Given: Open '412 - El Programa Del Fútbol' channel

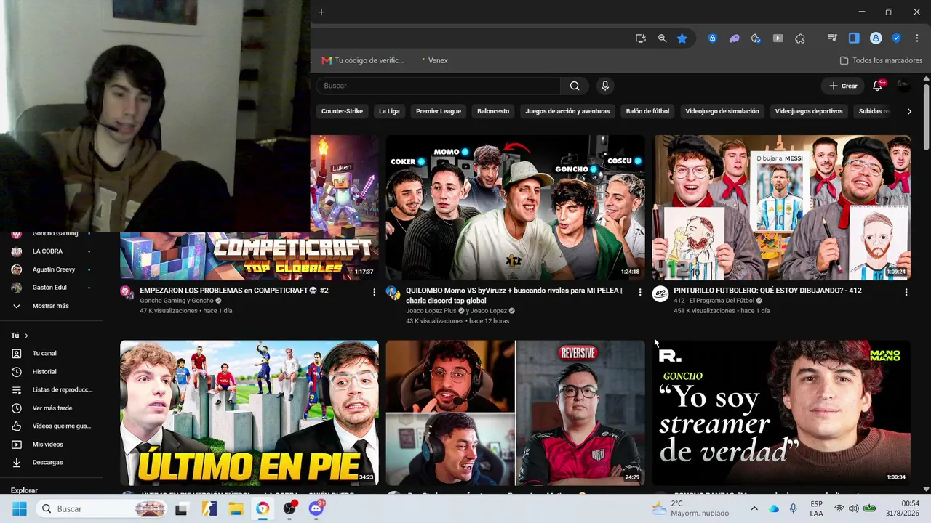Looking at the screenshot, I should coord(714,301).
